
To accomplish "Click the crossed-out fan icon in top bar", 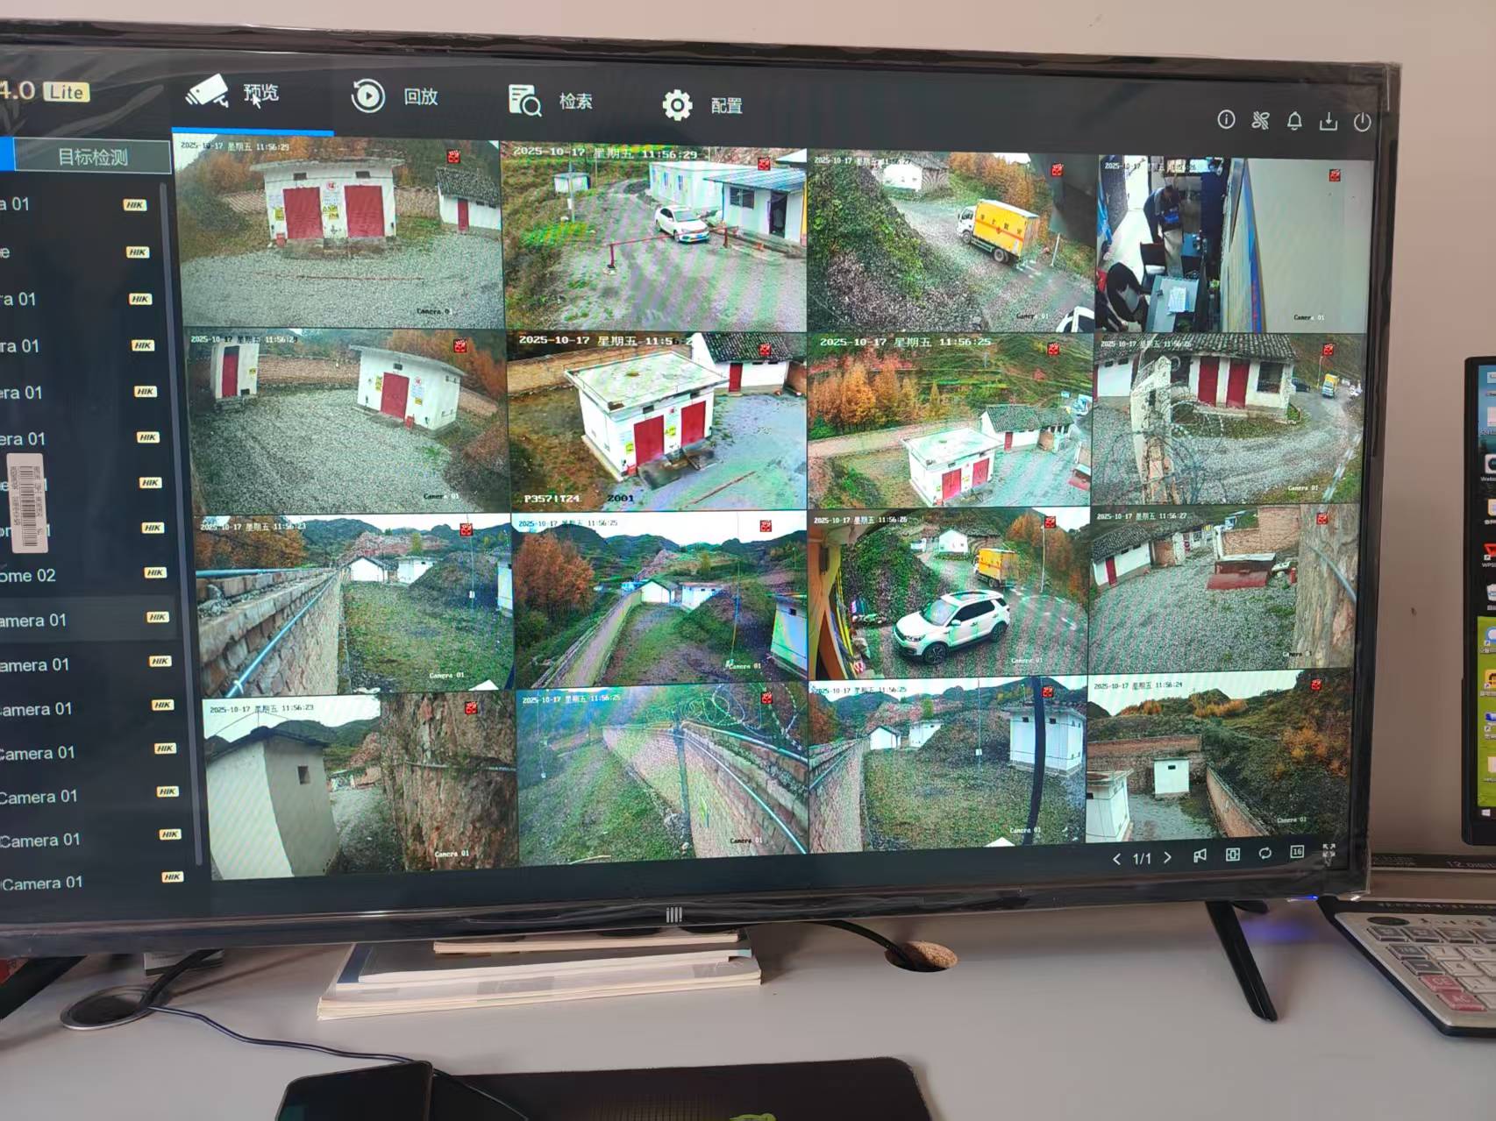I will pos(1260,120).
